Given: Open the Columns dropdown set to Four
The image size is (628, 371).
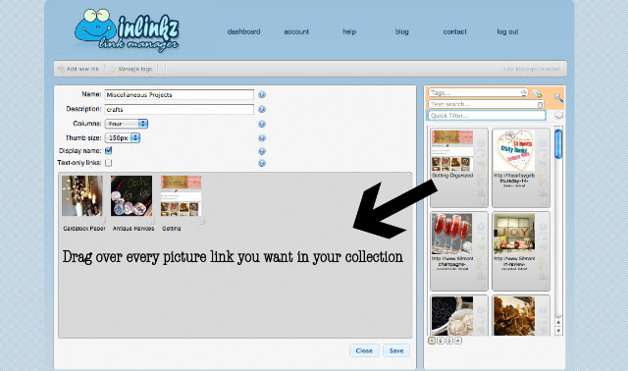Looking at the screenshot, I should (127, 124).
